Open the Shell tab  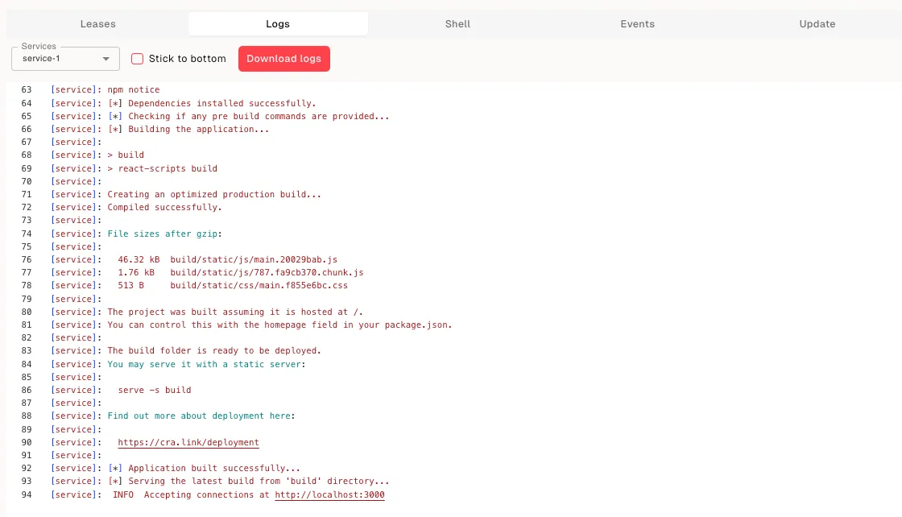pos(457,24)
